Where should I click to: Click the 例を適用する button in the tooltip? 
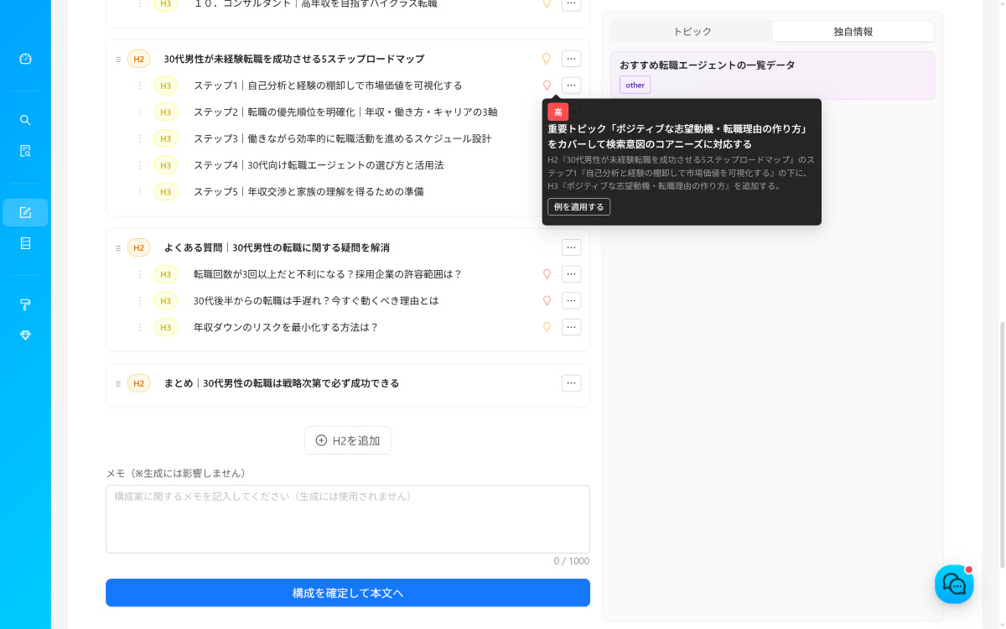(578, 206)
